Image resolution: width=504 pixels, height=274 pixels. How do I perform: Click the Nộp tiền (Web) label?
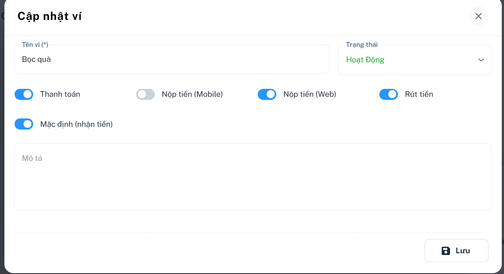[309, 94]
